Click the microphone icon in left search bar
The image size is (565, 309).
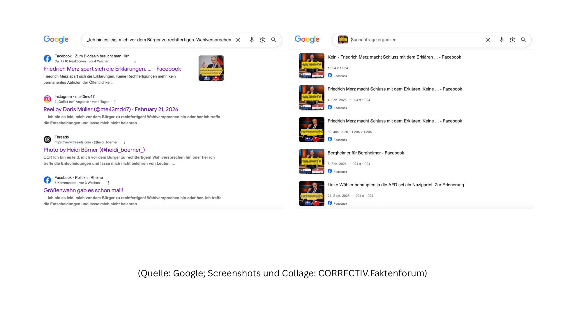[x=252, y=40]
